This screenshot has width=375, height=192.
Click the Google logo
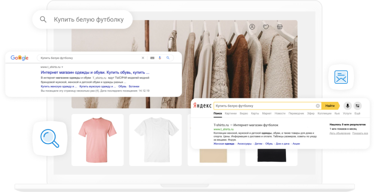[x=19, y=58]
